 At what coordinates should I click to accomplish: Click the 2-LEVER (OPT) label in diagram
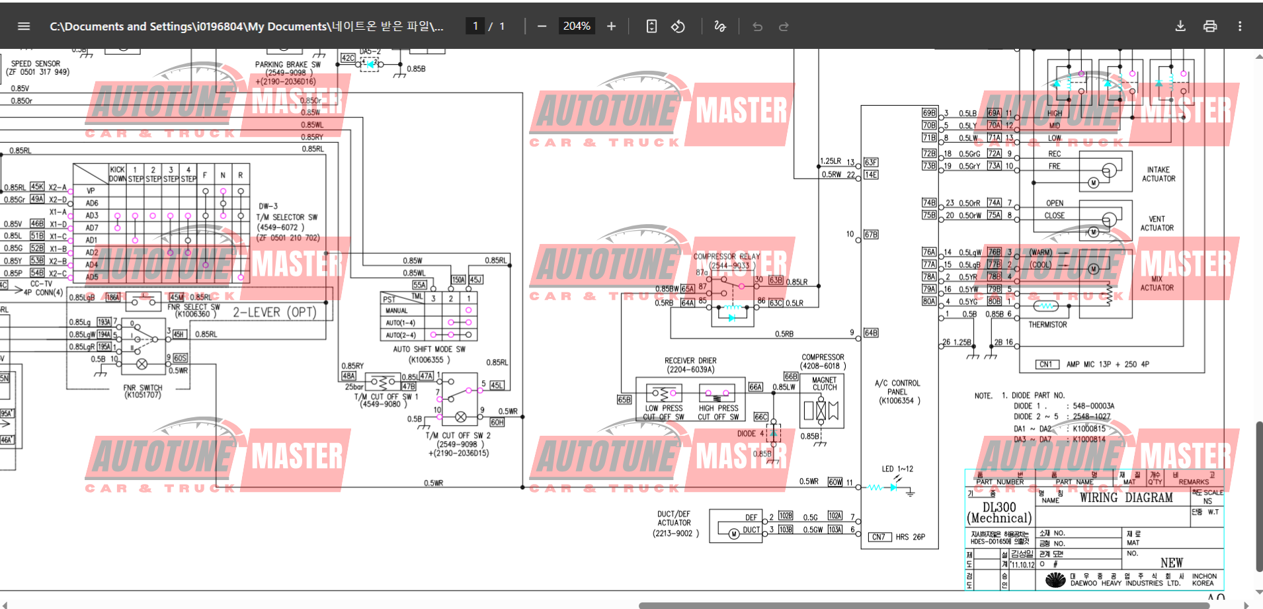(274, 312)
